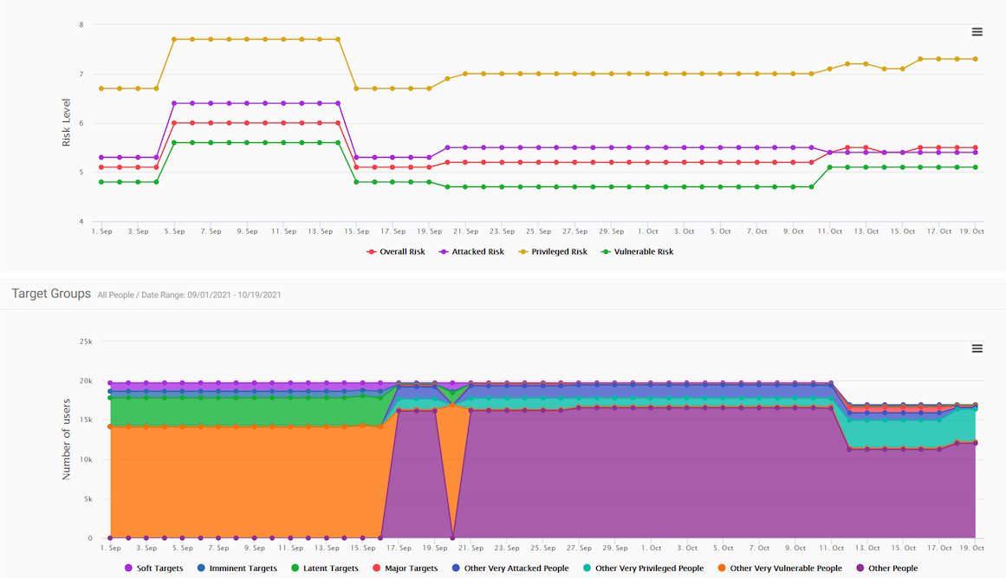This screenshot has height=578, width=1006.
Task: Toggle Other Very Privileged People series
Action: (x=643, y=568)
